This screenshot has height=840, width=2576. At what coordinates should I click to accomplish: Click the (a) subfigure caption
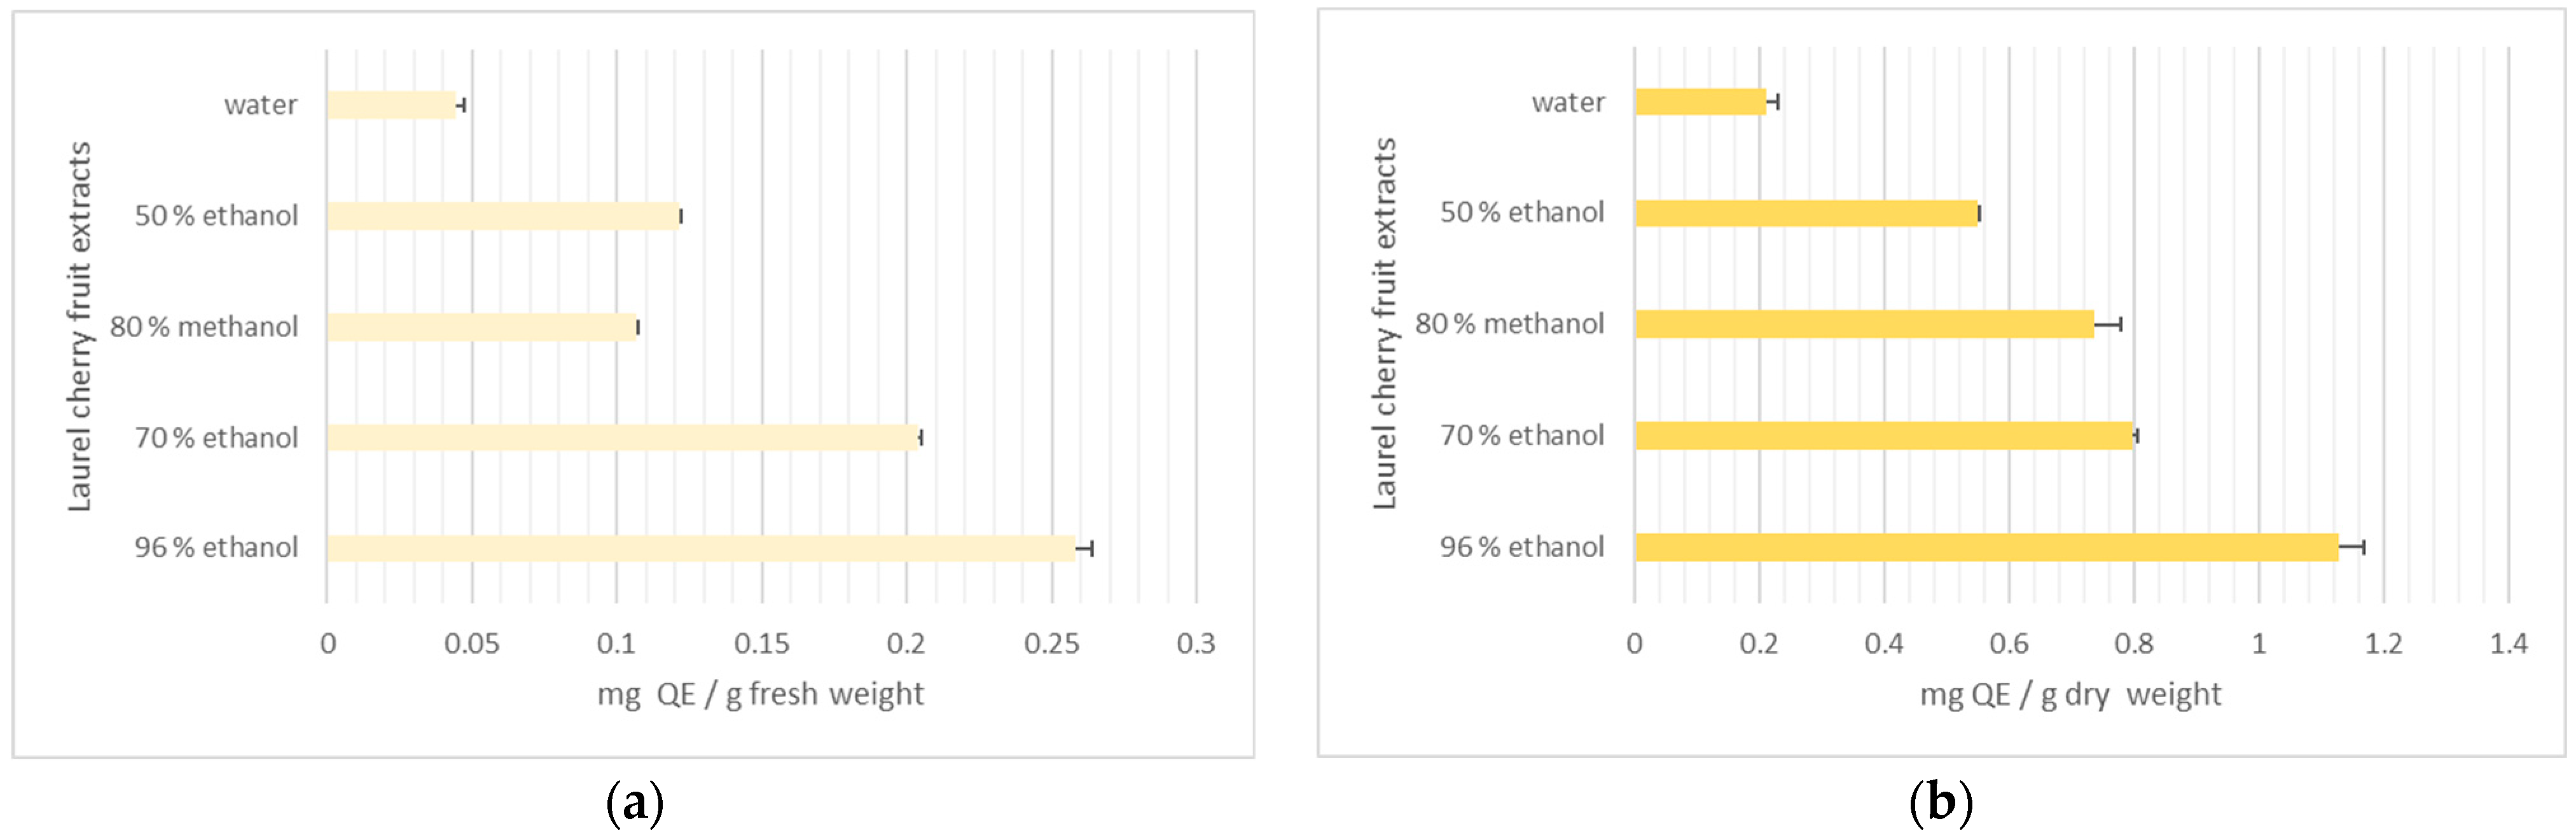pos(634,803)
